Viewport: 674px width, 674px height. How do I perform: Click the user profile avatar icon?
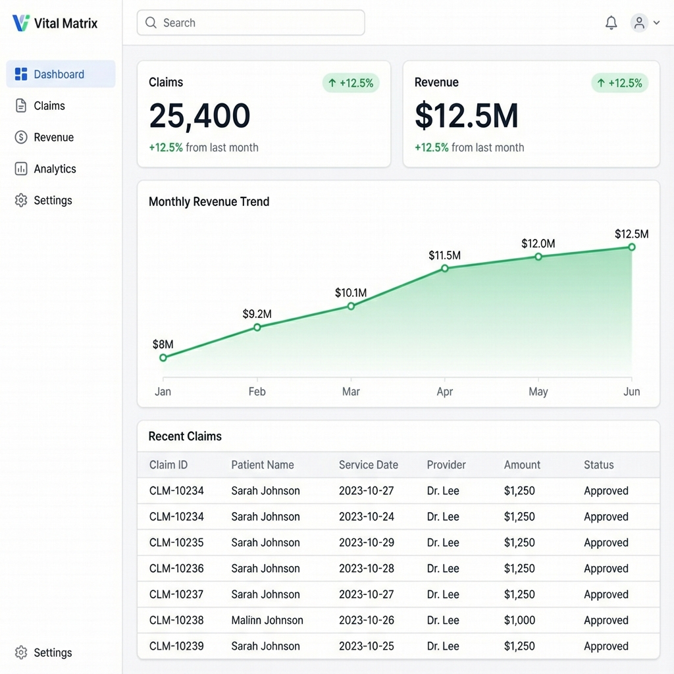click(x=639, y=23)
